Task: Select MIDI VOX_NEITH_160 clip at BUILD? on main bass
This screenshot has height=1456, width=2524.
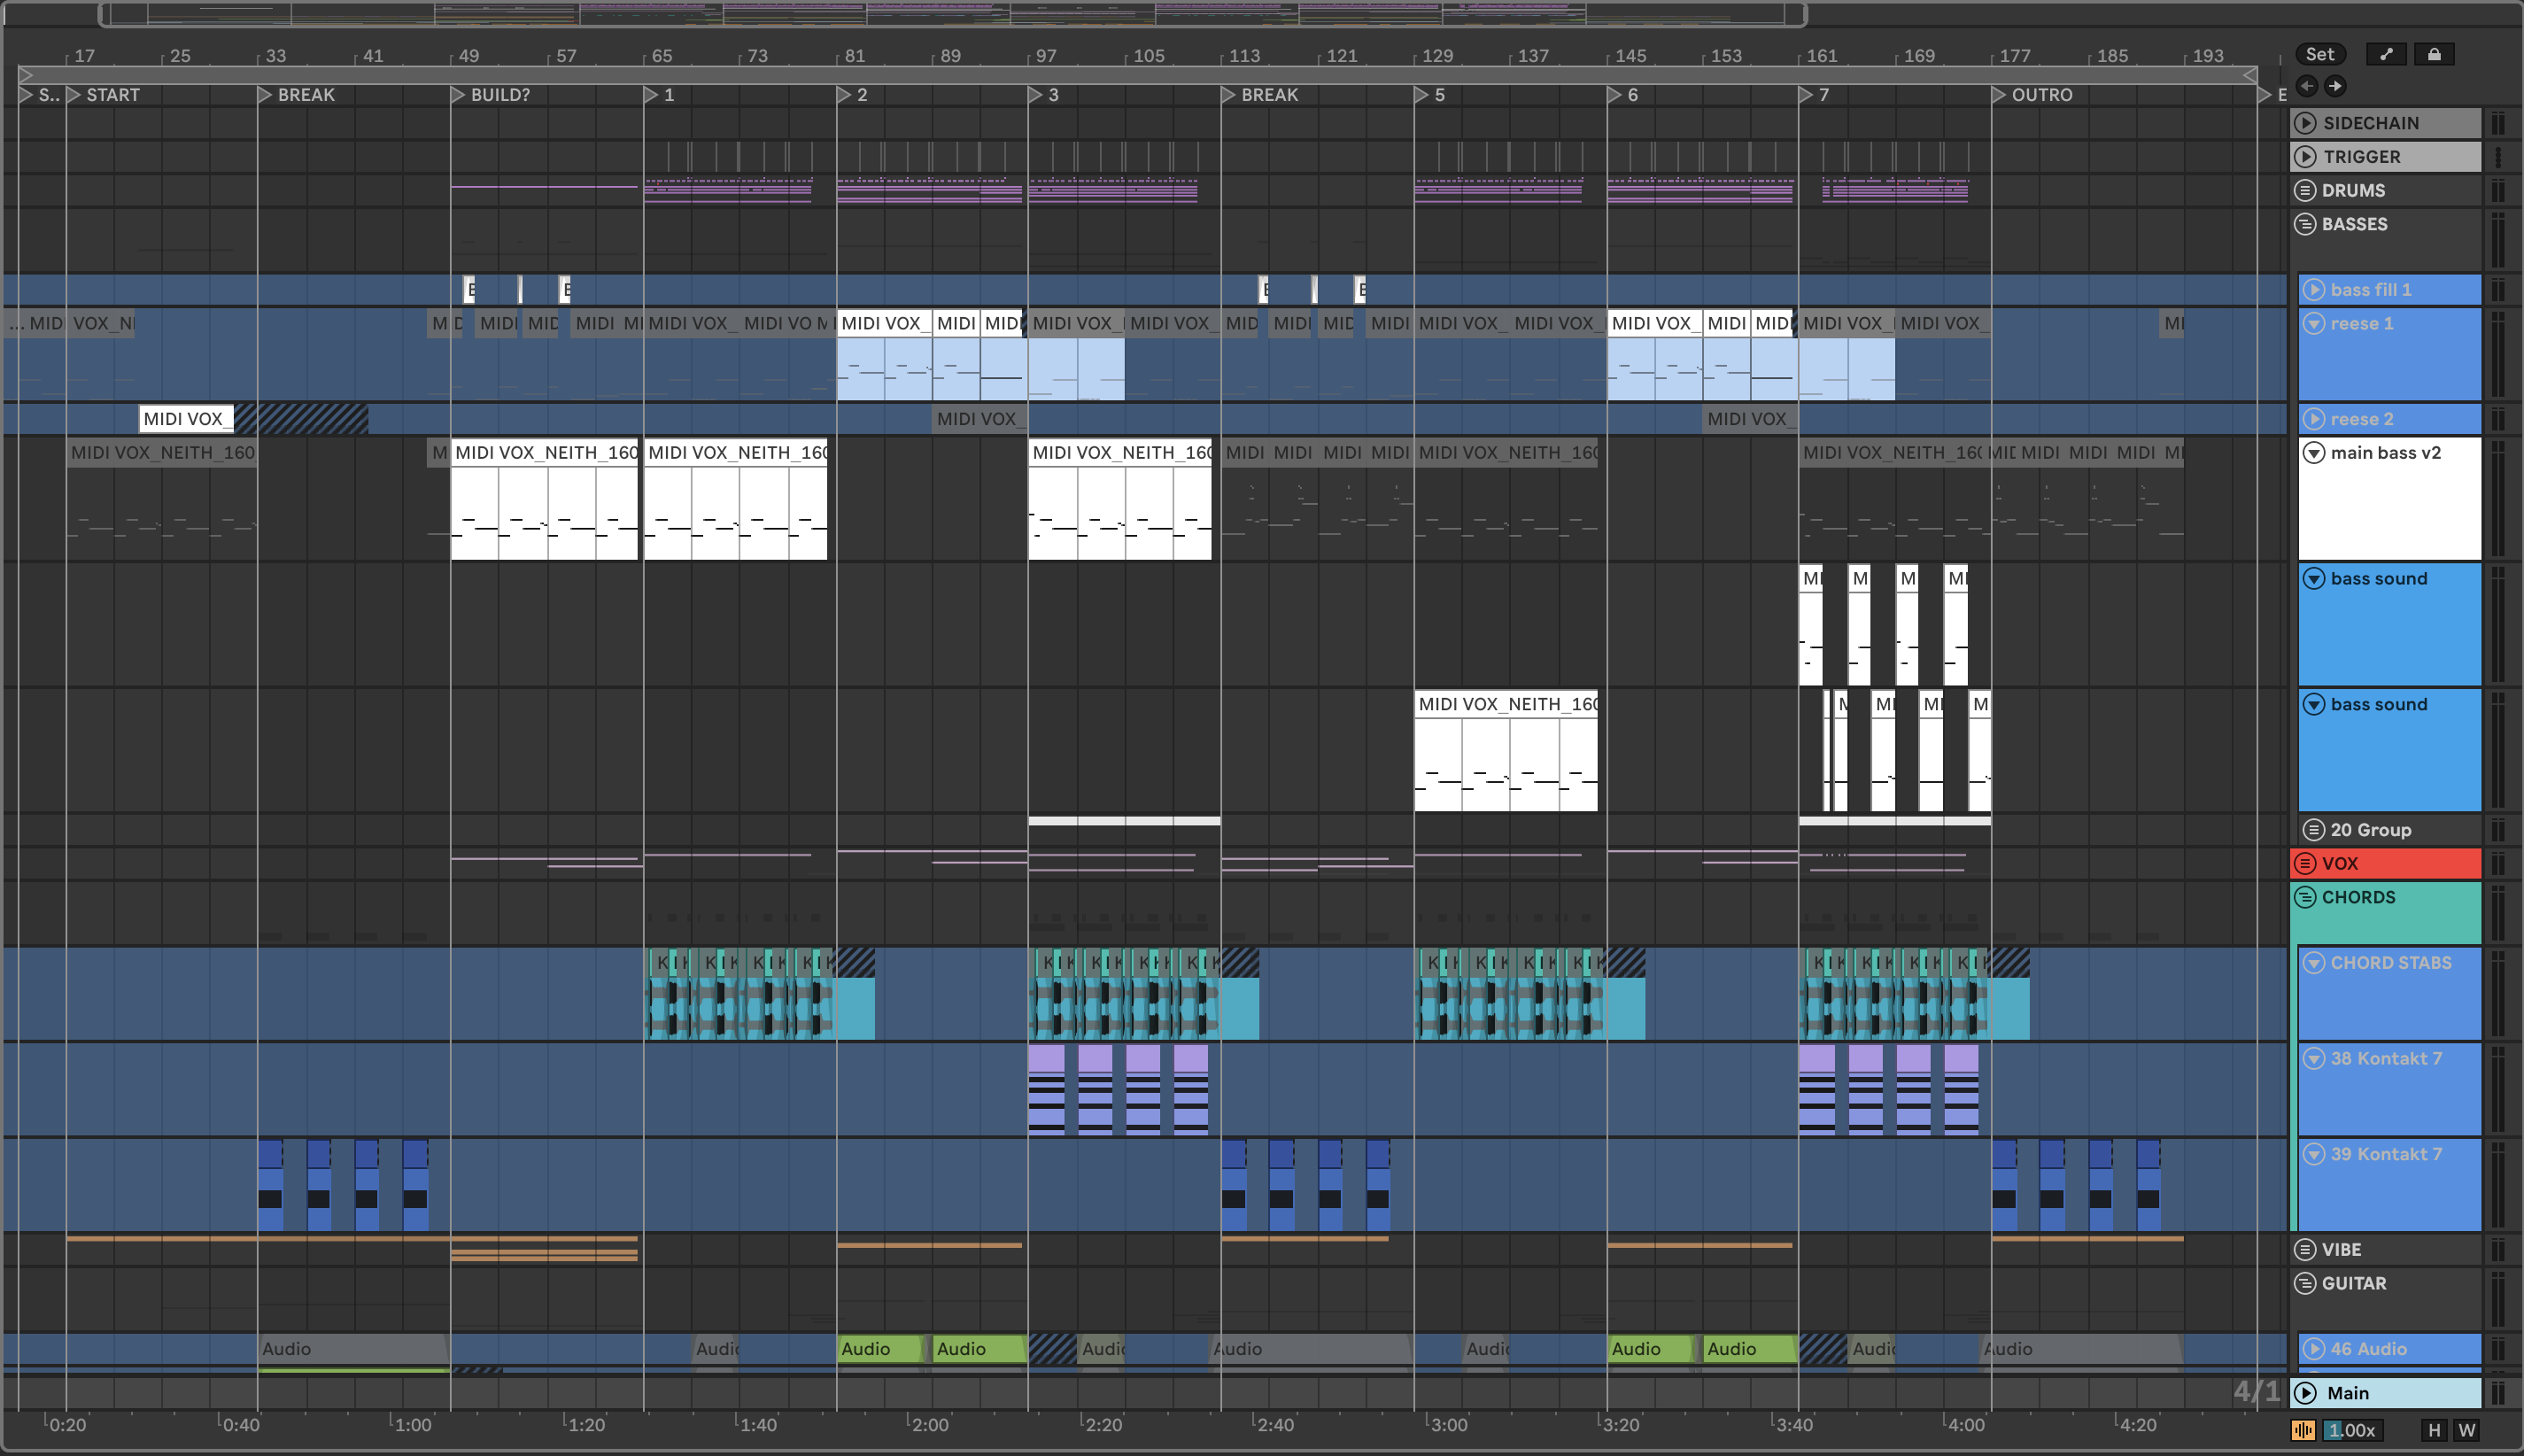Action: (544, 498)
